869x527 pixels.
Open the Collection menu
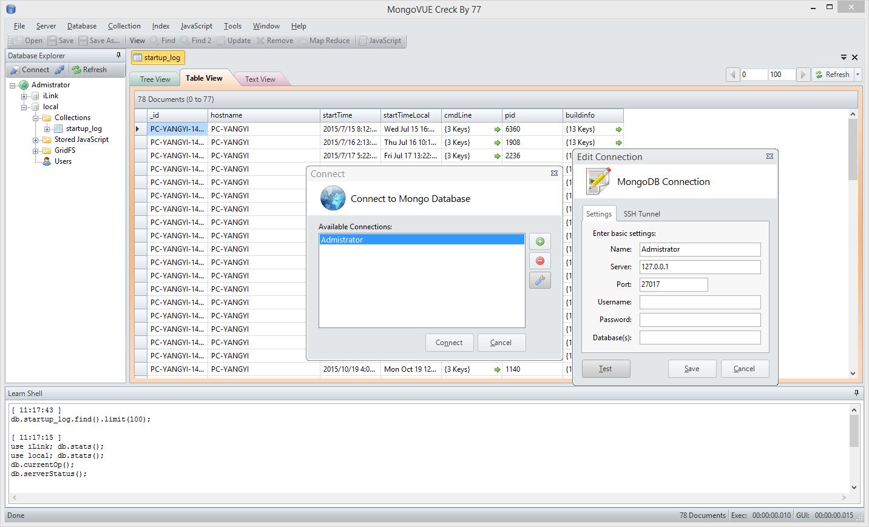[124, 26]
